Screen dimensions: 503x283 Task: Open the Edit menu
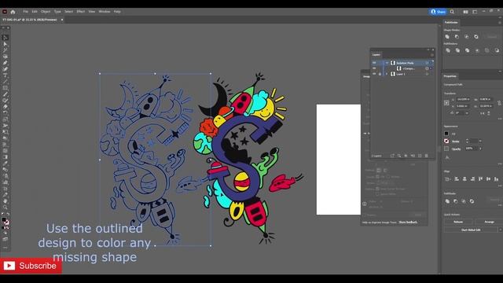[x=35, y=12]
